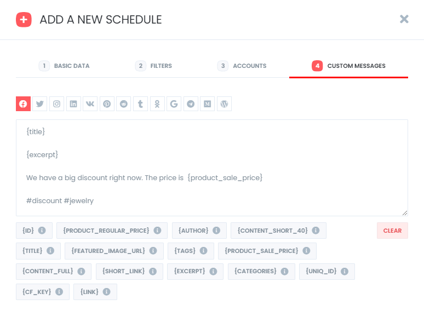Switch to the LinkedIn message icon

(73, 103)
